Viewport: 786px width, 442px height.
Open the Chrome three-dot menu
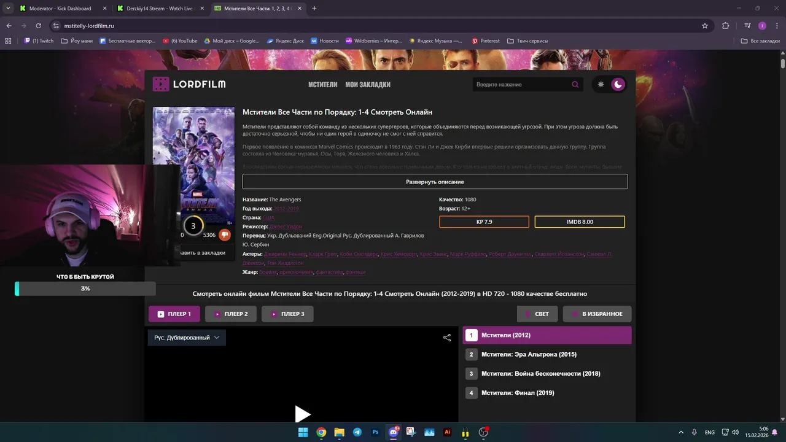click(777, 26)
